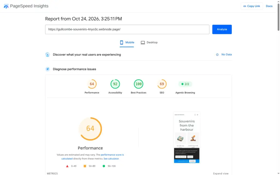Click the mobile page screenshot thumbnail
Image resolution: width=280 pixels, height=175 pixels.
(x=186, y=138)
